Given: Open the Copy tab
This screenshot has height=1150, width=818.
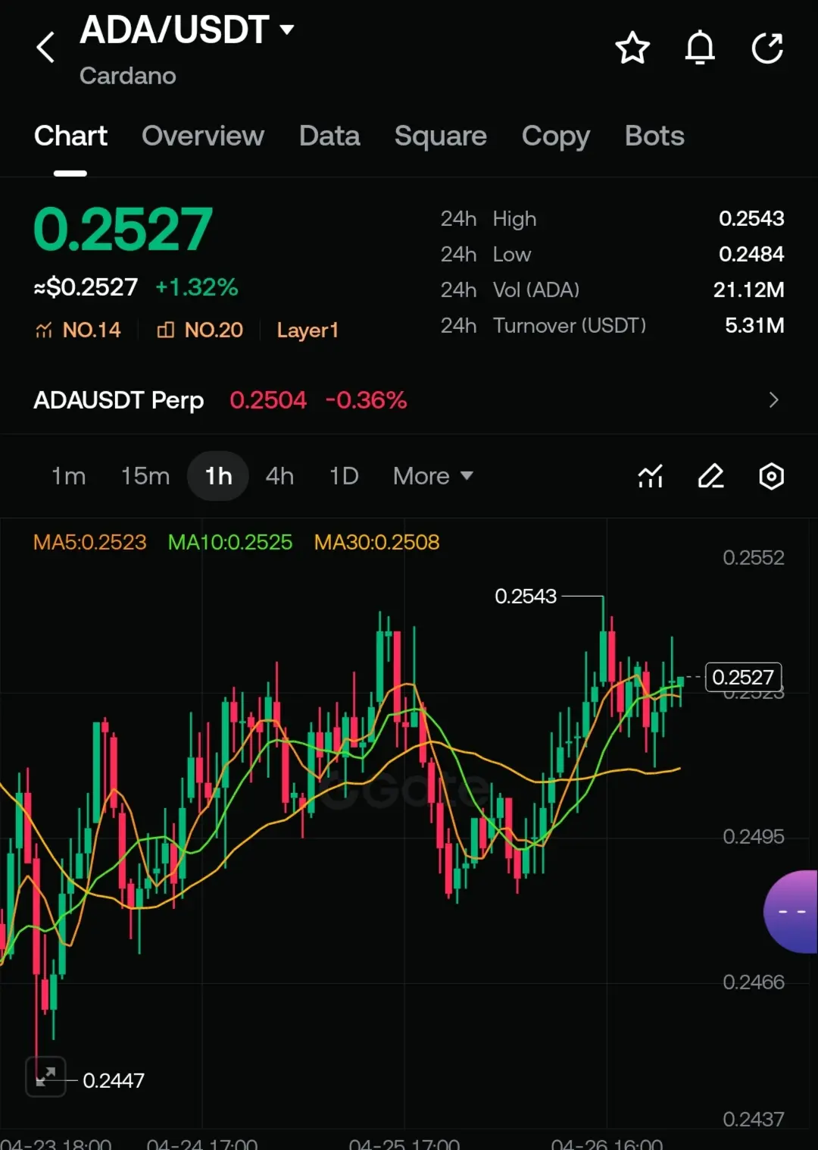Looking at the screenshot, I should tap(556, 137).
